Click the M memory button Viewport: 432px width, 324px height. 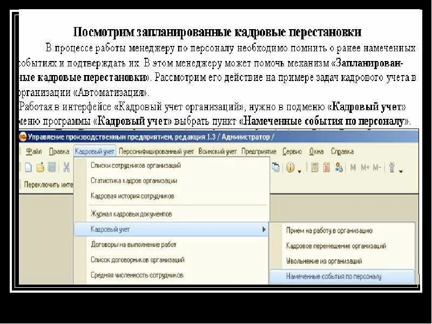tap(353, 167)
